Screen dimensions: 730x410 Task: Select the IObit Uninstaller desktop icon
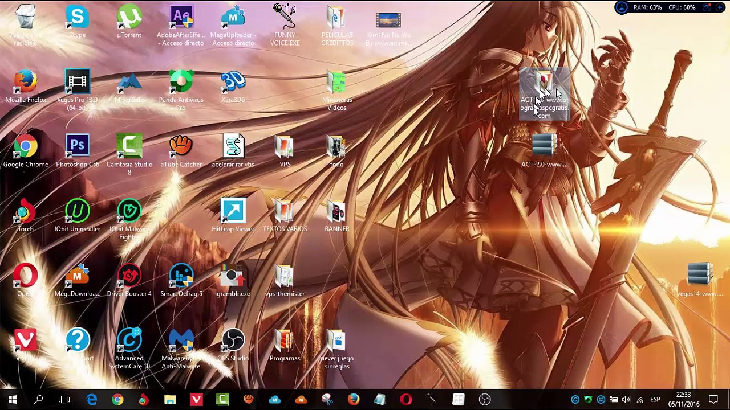[x=77, y=216]
